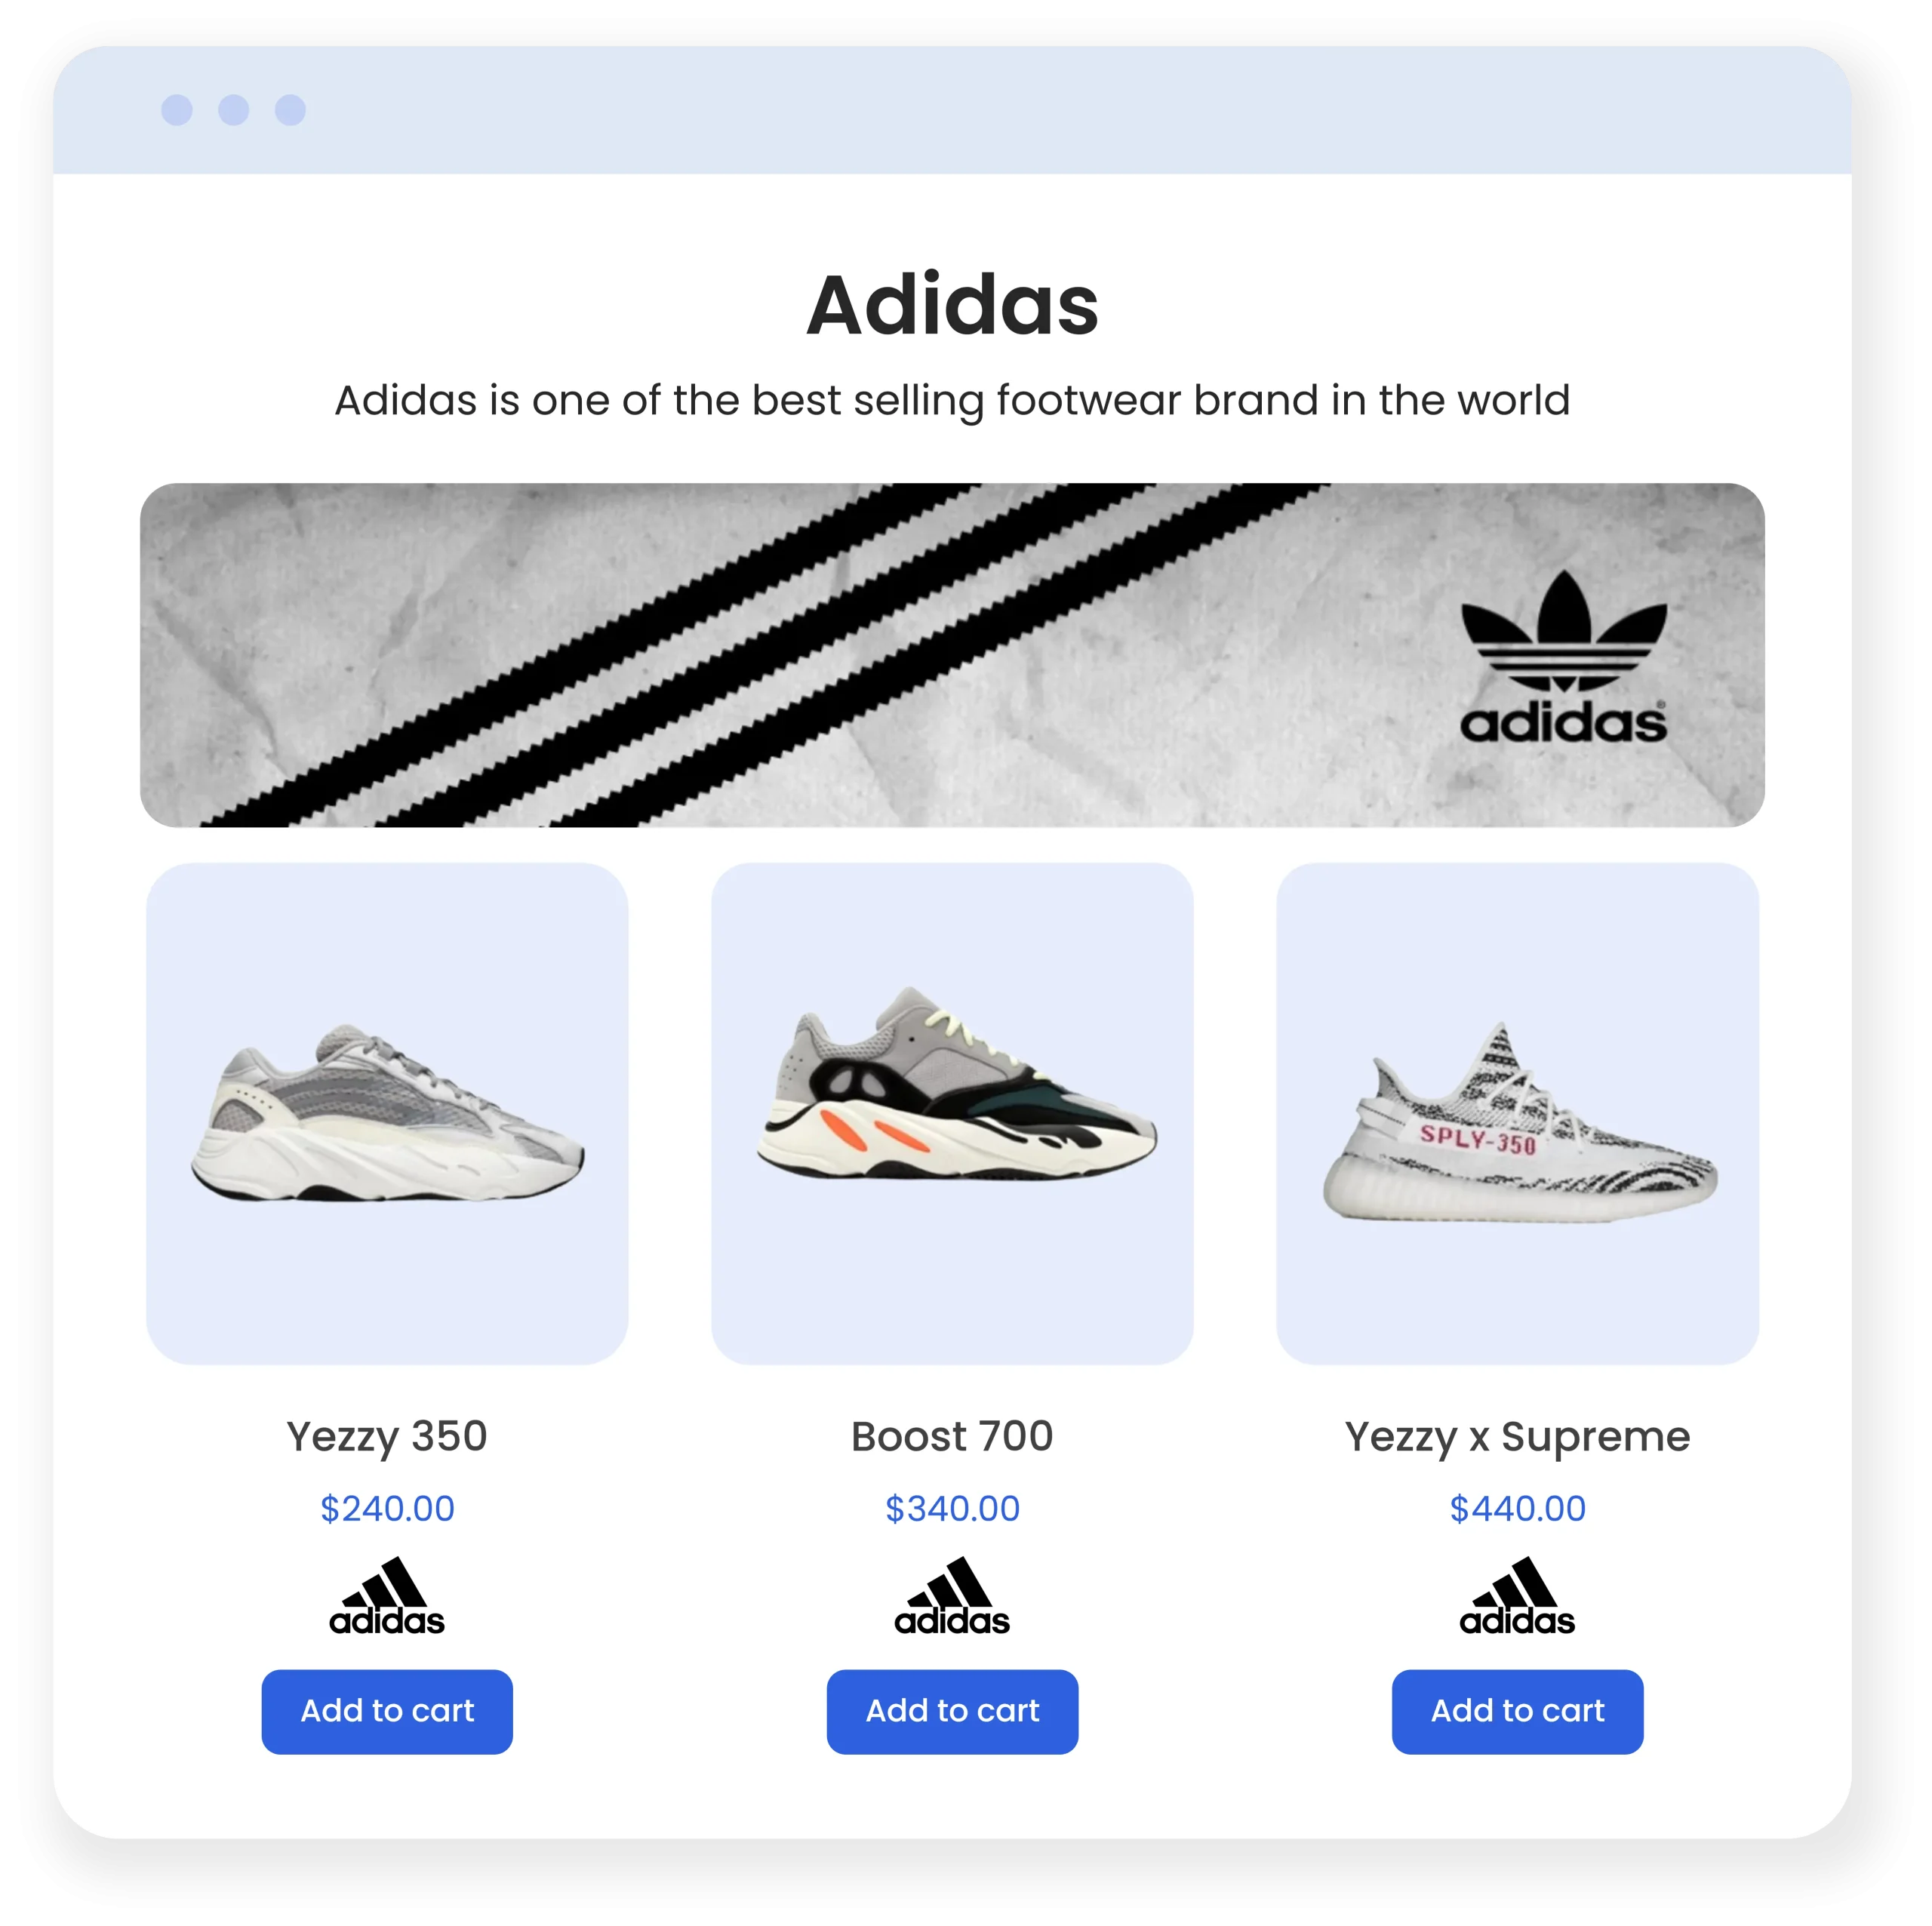Screen dimensions: 1932x1926
Task: Select the Yezzy 350 product title
Action: pos(387,1437)
